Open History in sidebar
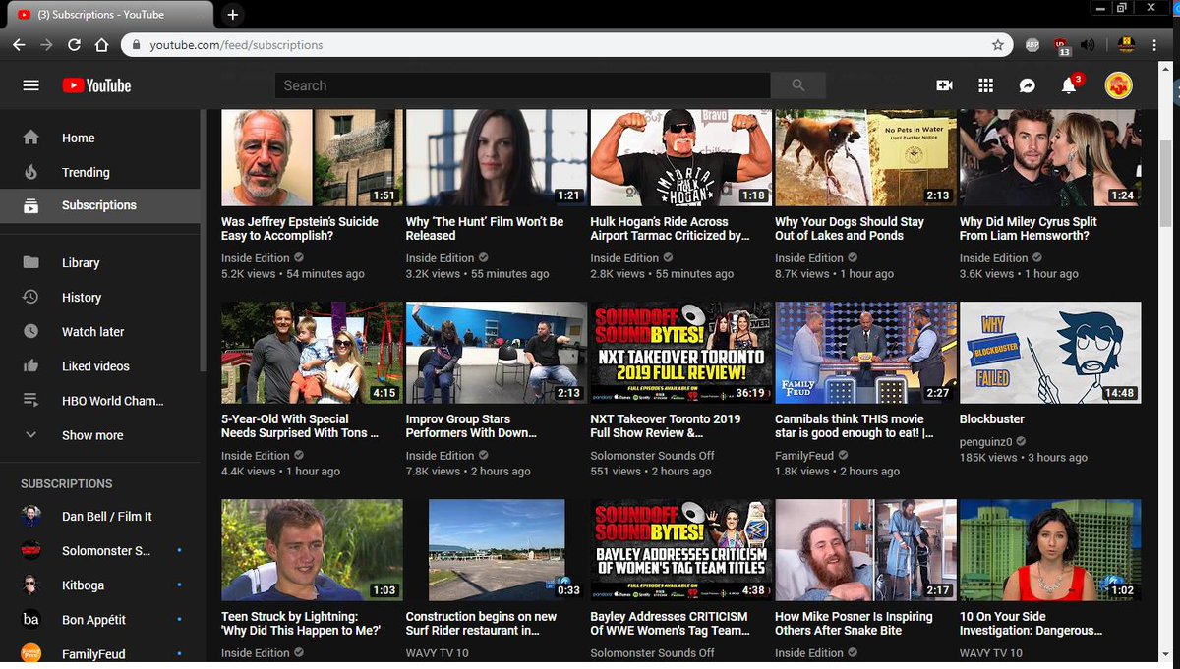 99,297
